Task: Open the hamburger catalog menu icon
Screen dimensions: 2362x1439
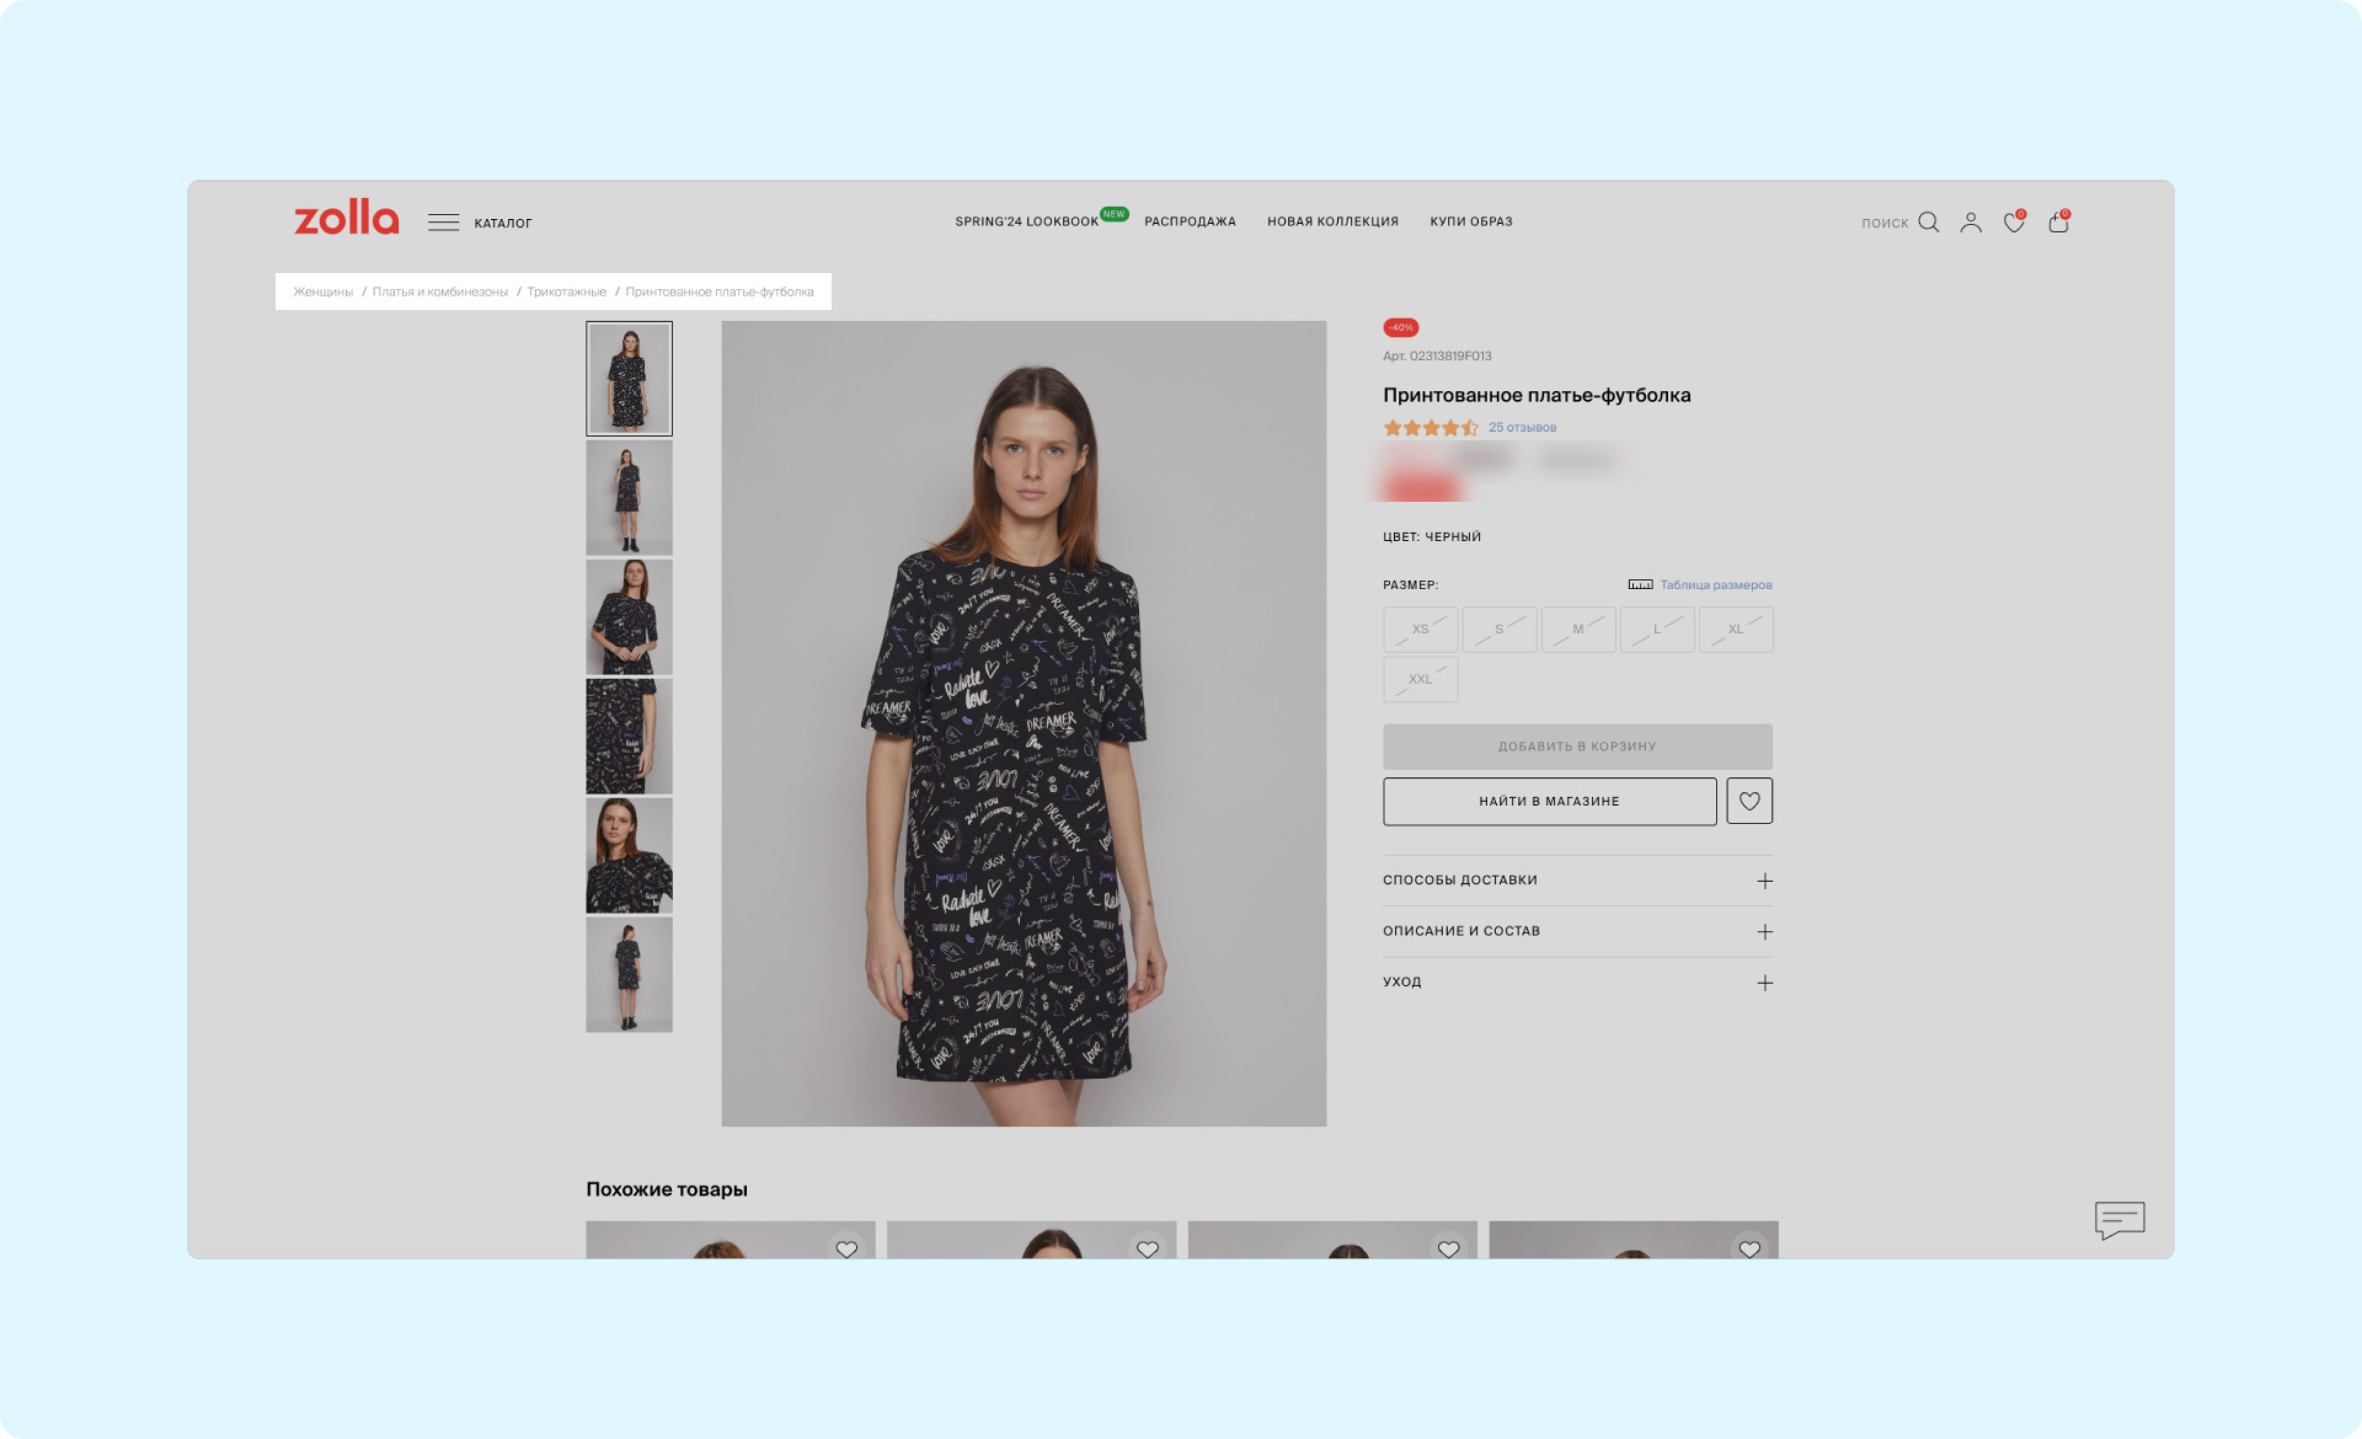Action: coord(443,222)
